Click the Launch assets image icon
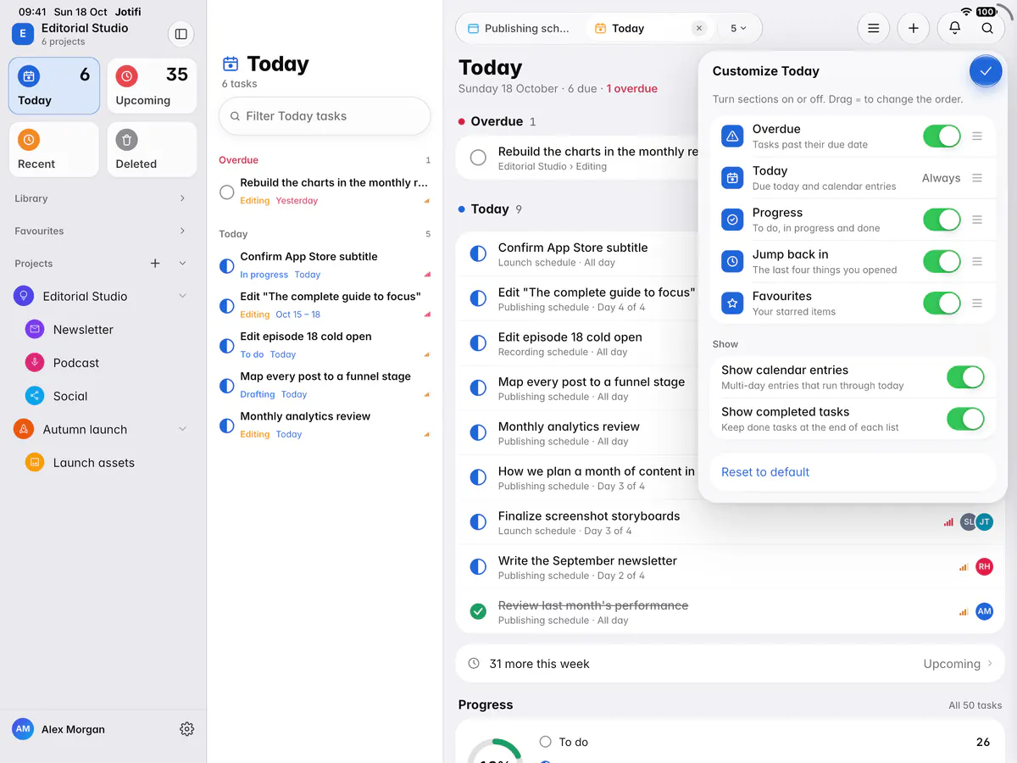Screen dimensions: 1017x763 [35, 463]
